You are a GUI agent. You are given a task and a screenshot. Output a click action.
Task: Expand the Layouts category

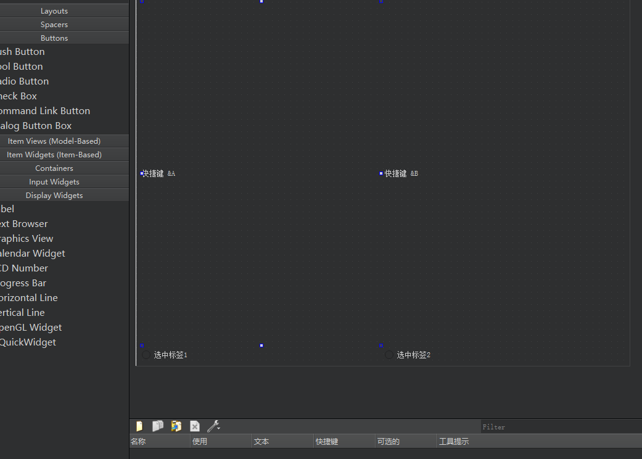[54, 11]
